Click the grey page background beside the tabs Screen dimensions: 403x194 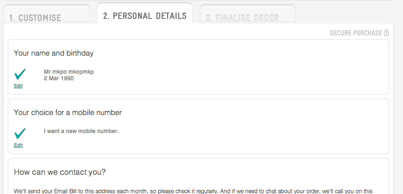[348, 12]
